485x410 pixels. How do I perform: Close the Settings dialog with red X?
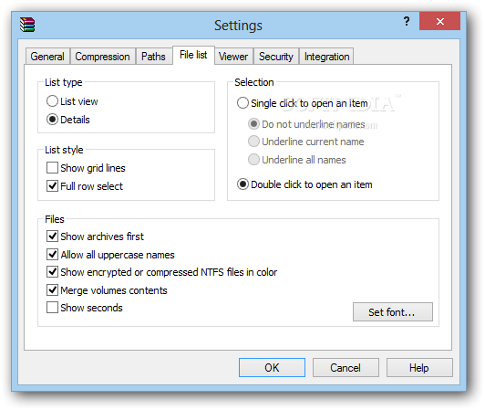coord(439,21)
